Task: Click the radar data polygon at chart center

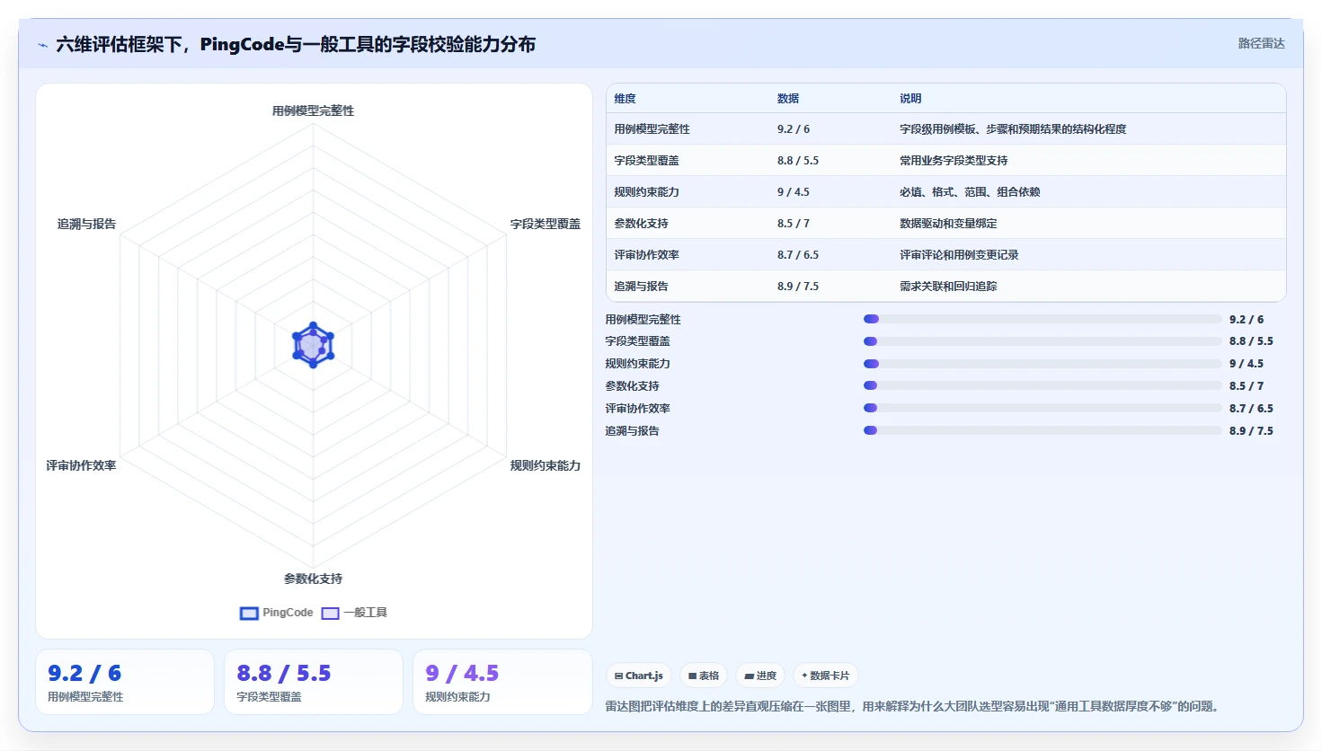Action: tap(313, 345)
